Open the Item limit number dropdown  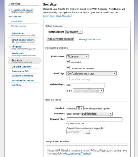click(x=80, y=108)
